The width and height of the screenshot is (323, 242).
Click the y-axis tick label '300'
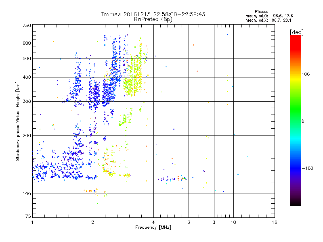tap(27, 101)
